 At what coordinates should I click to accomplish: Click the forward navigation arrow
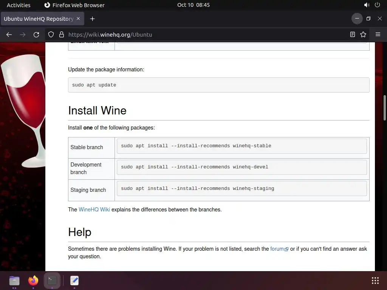point(22,34)
